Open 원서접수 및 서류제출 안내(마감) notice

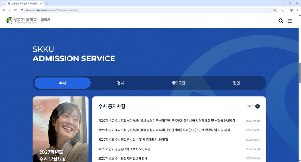pyautogui.click(x=133, y=139)
